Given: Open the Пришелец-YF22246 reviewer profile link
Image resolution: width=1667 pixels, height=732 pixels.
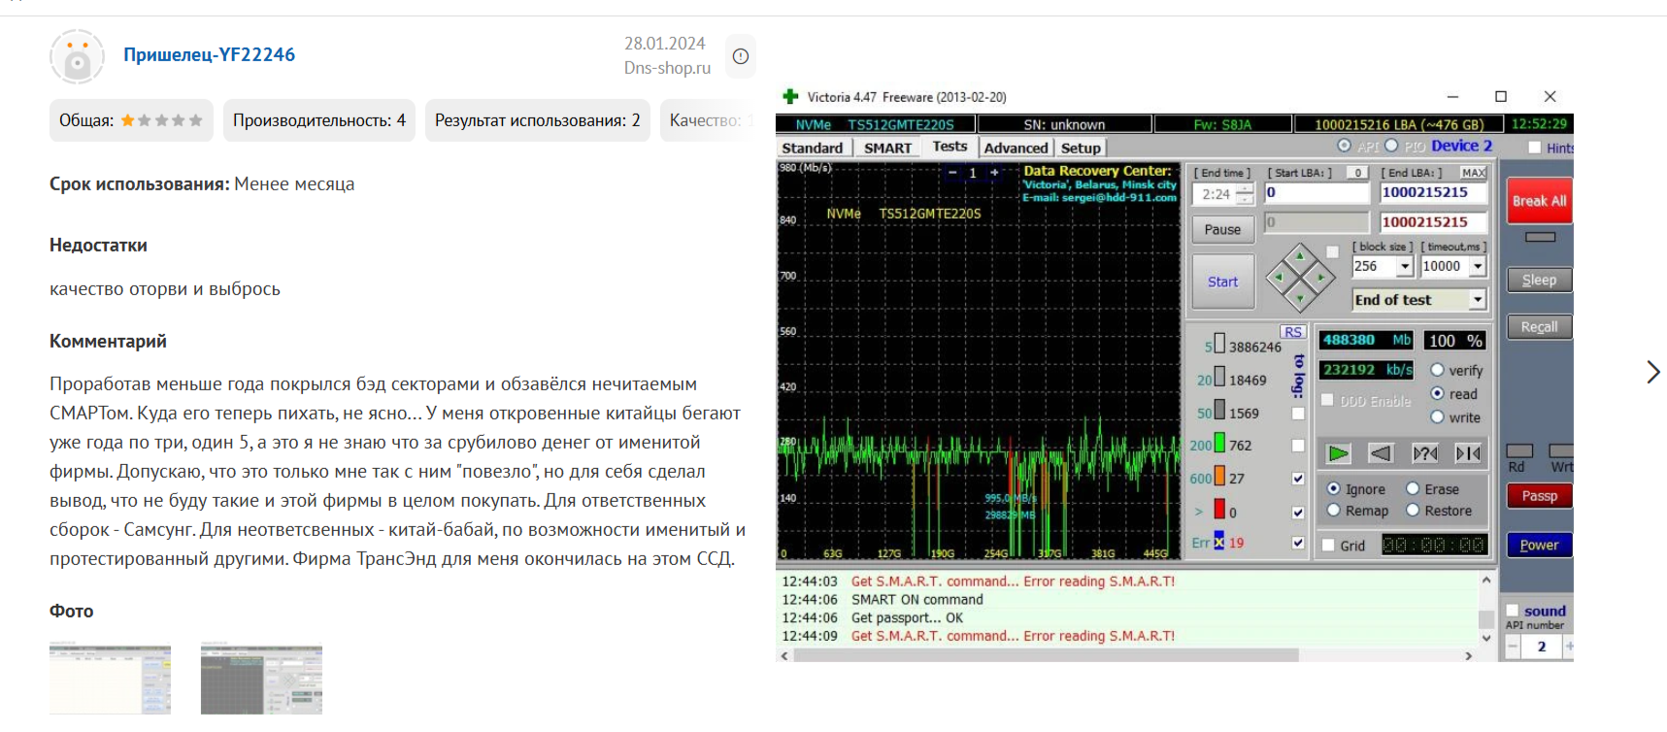Looking at the screenshot, I should pyautogui.click(x=209, y=55).
